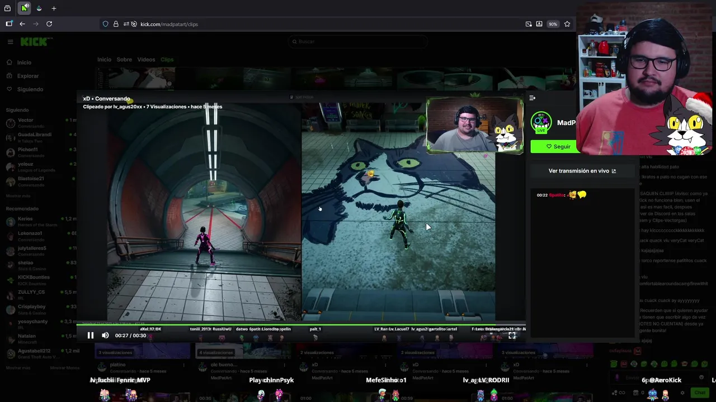Open the second browser tab
The height and width of the screenshot is (402, 716).
(x=39, y=8)
